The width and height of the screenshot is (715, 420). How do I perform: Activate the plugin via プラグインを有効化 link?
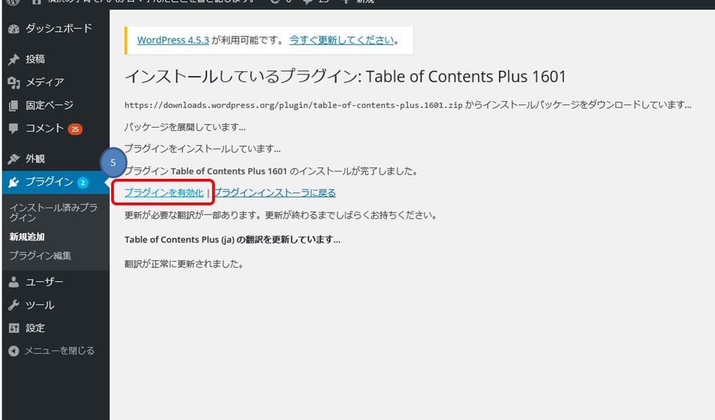(163, 193)
